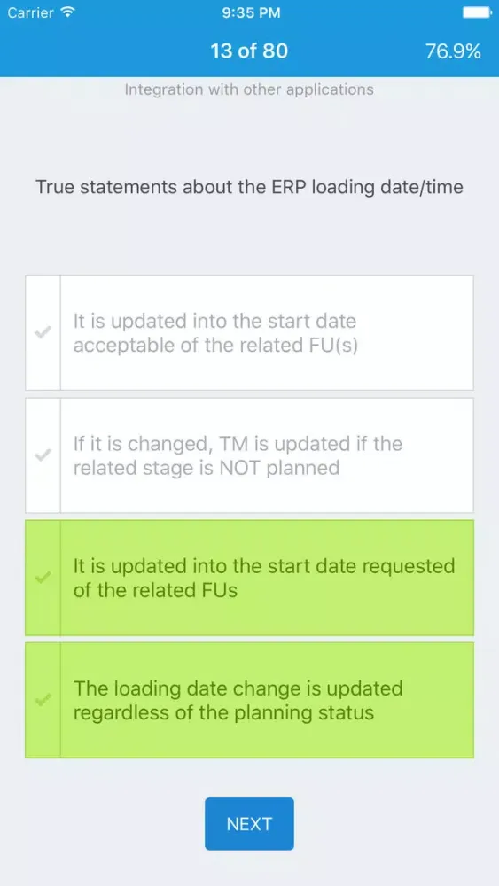Tap the Carrier label in status bar
499x886 pixels.
click(31, 12)
